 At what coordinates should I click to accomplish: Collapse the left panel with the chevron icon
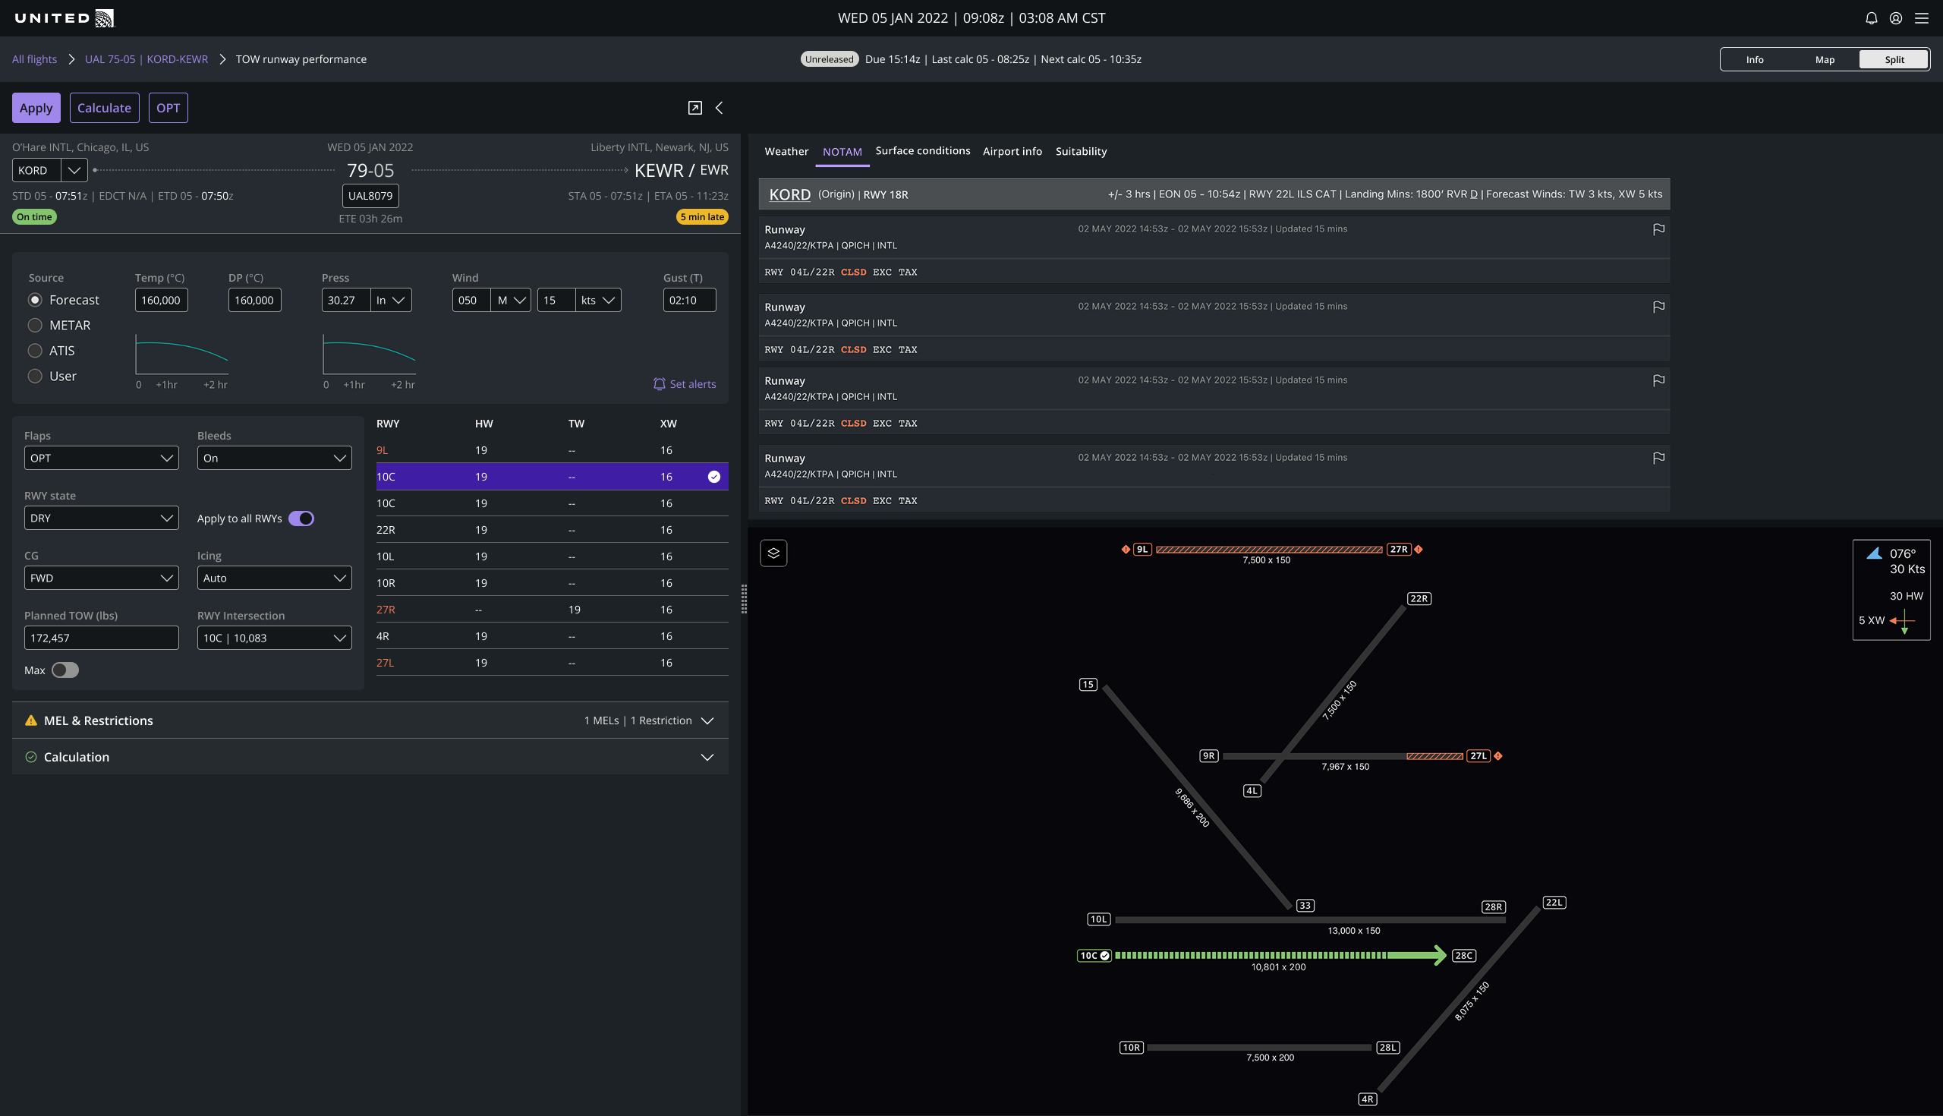point(719,108)
